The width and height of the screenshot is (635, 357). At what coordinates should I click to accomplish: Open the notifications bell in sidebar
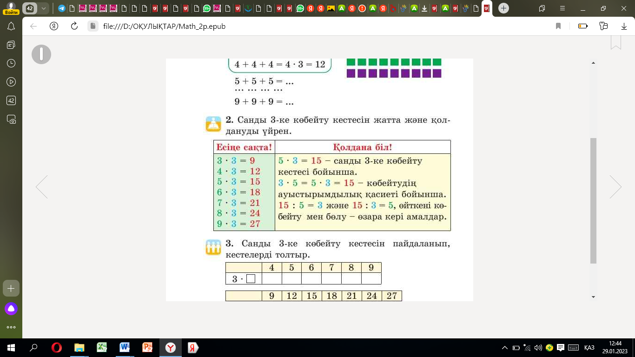pos(11,26)
